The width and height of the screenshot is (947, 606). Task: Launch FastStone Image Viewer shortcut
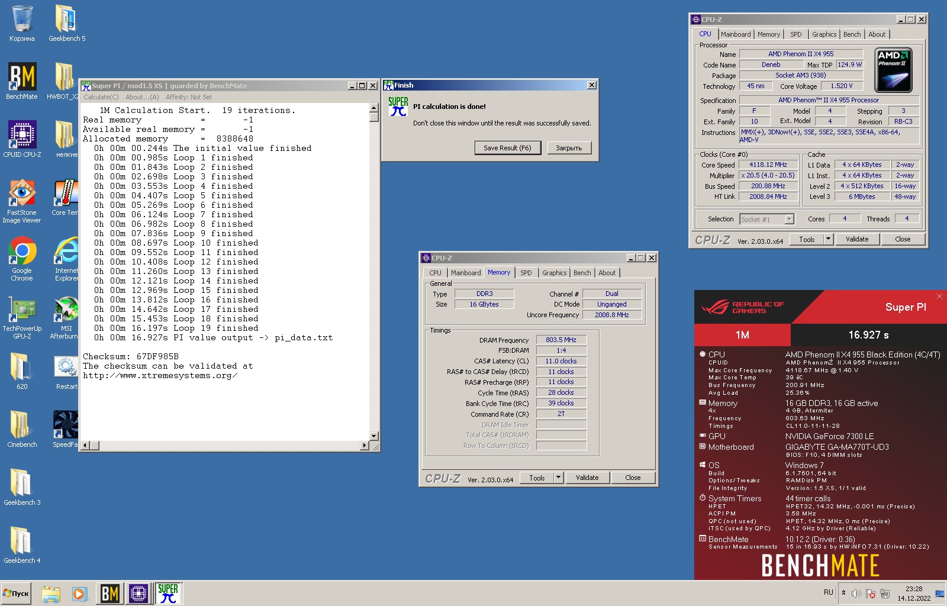tap(22, 201)
